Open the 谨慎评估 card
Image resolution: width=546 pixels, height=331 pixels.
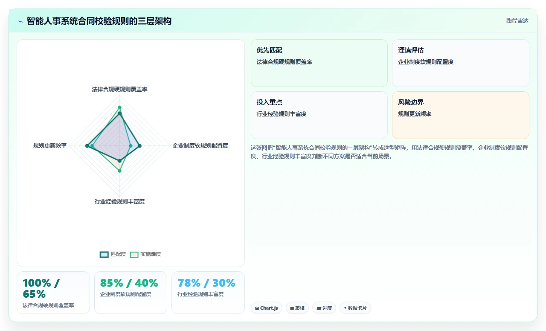point(461,63)
